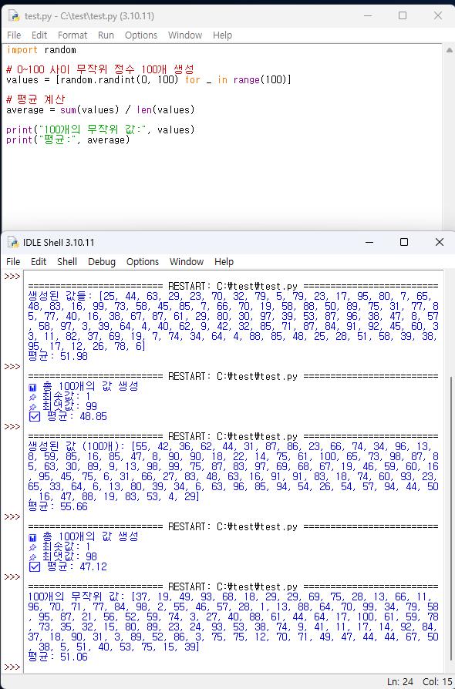Maximize the test.py editor window
This screenshot has width=455, height=689.
pos(403,16)
